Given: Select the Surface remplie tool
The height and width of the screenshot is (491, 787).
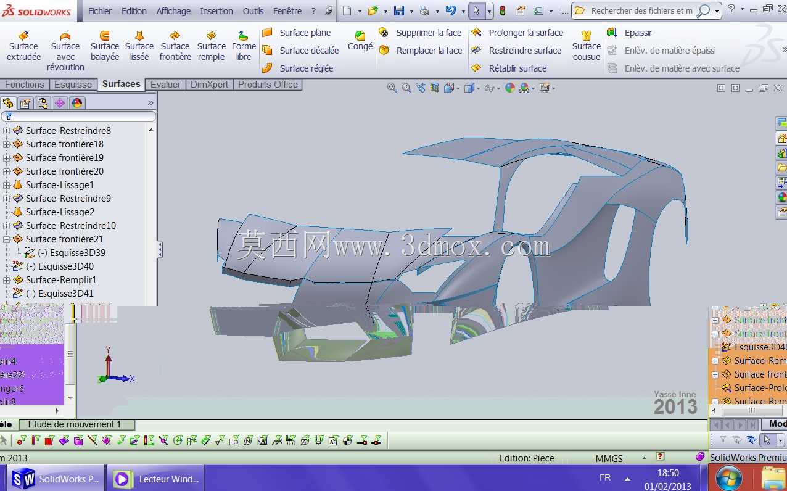Looking at the screenshot, I should coord(212,46).
